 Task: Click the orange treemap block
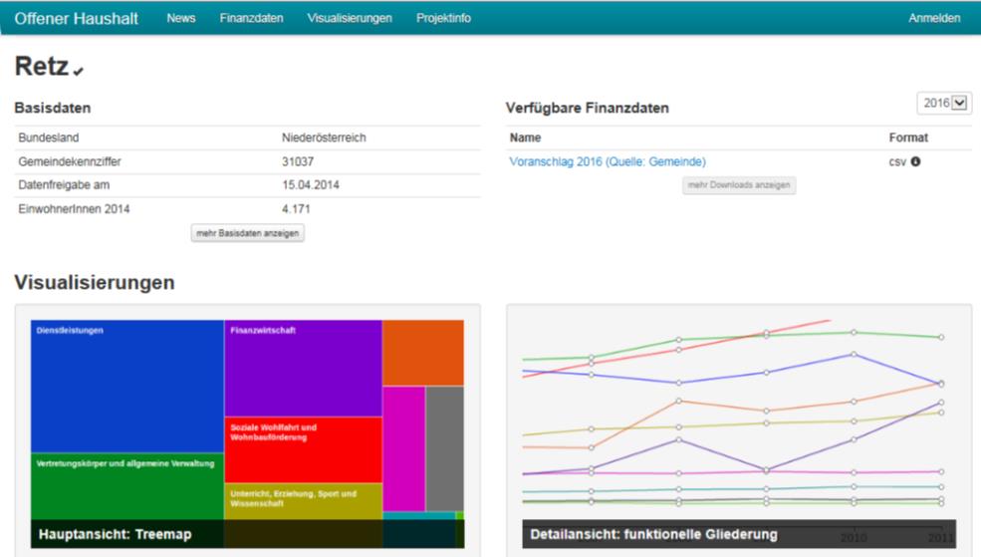(x=423, y=353)
